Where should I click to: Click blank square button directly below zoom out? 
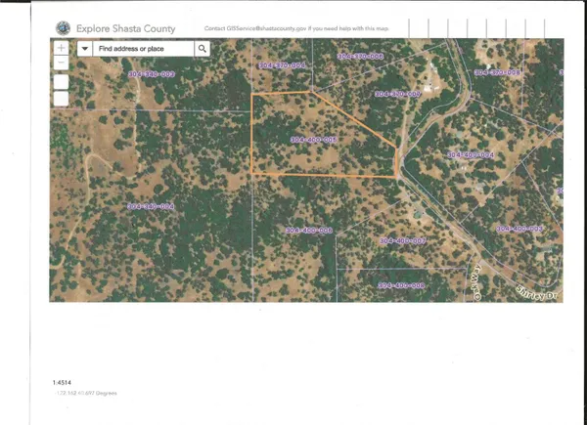61,81
